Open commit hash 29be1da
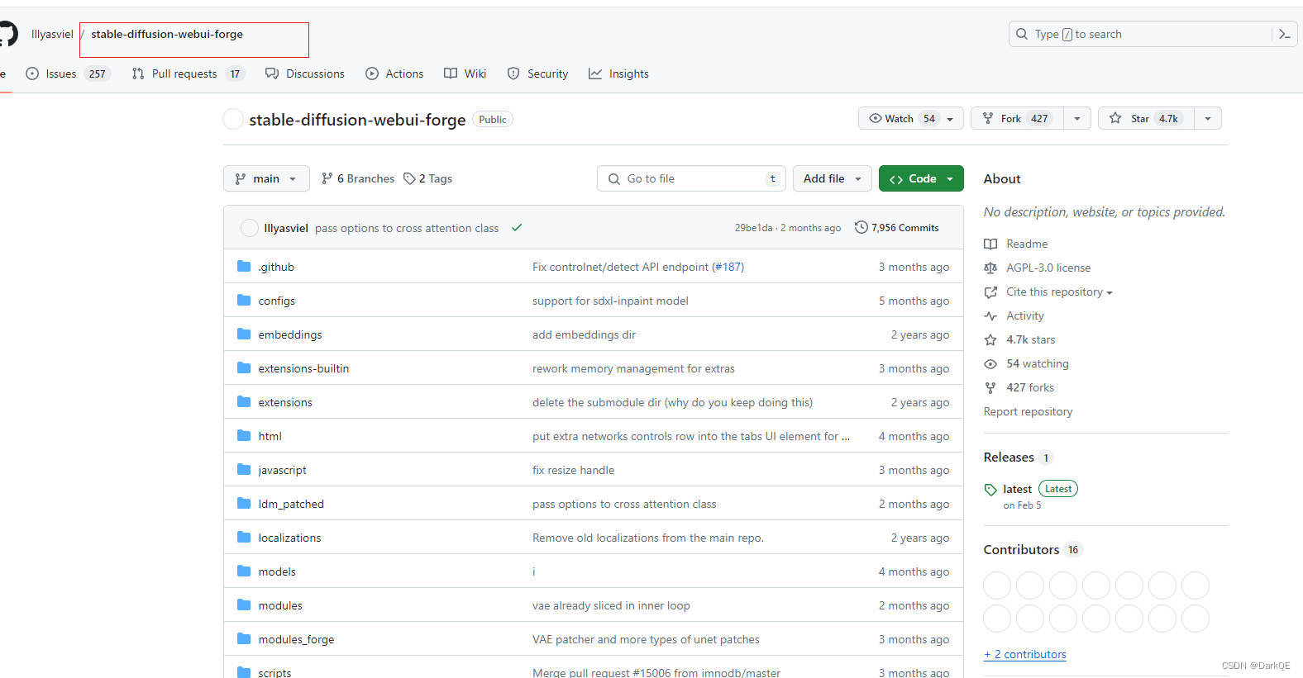Image resolution: width=1303 pixels, height=678 pixels. [x=753, y=228]
